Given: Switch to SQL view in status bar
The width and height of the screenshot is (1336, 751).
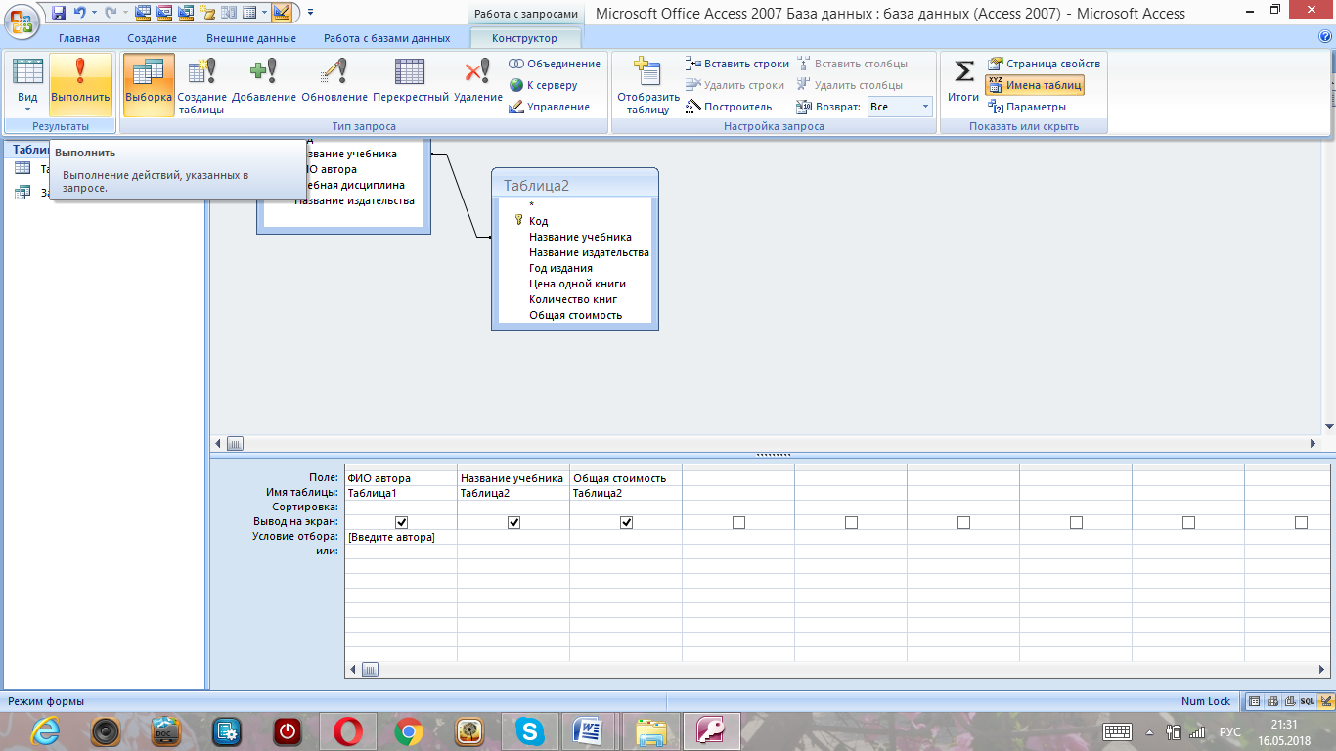Looking at the screenshot, I should [1308, 701].
